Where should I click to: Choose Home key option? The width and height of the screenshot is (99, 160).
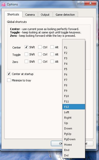coord(74,145)
